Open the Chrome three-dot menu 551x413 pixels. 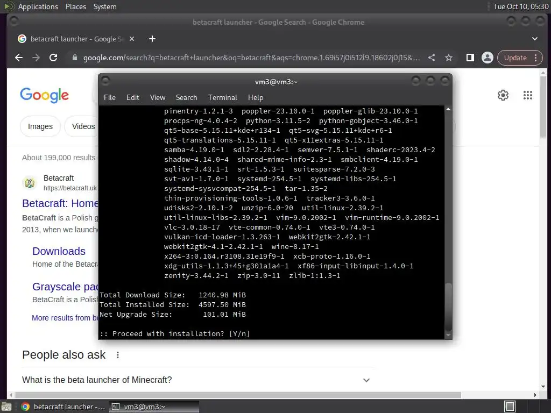[x=536, y=58]
